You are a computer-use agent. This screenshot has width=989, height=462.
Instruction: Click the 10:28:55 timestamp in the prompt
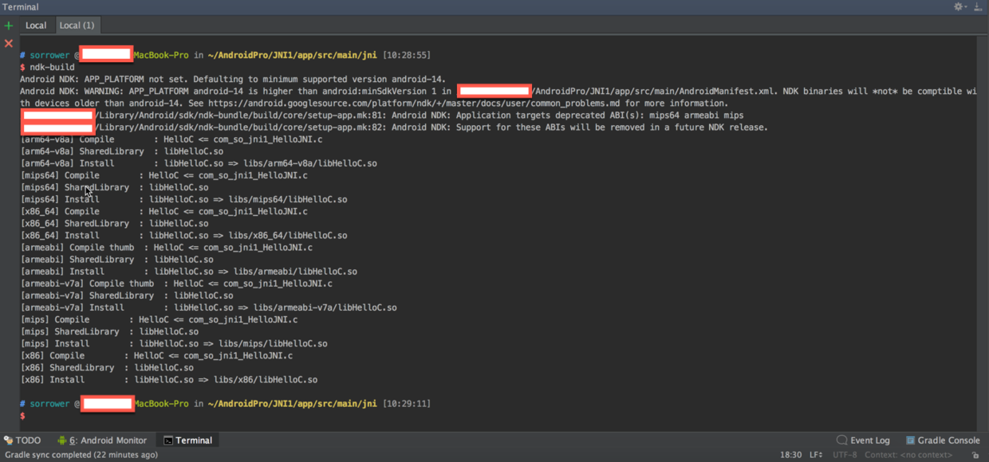pyautogui.click(x=407, y=56)
